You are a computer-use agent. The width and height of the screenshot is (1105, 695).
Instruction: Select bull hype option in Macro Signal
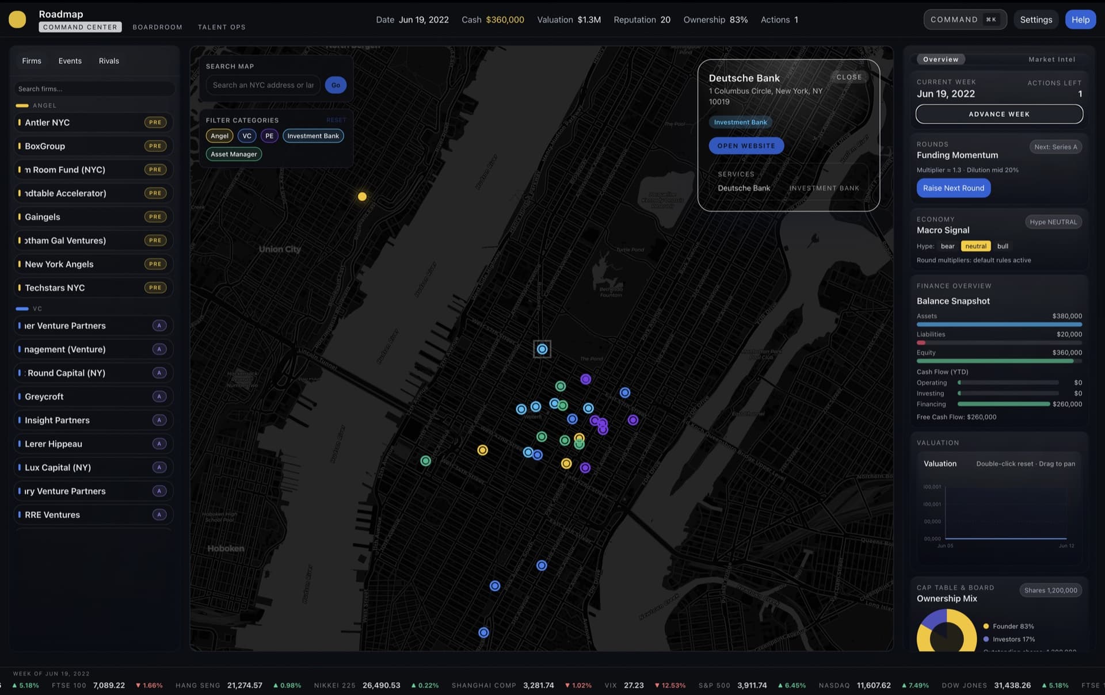click(x=1003, y=246)
